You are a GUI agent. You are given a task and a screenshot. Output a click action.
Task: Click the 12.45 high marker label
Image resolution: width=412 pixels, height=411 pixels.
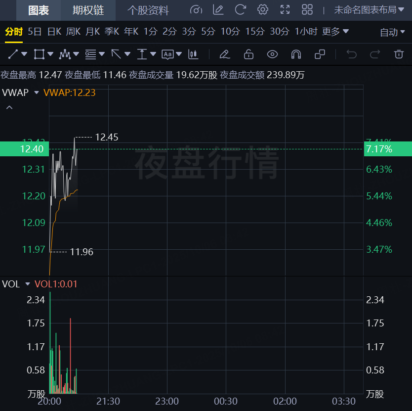107,137
